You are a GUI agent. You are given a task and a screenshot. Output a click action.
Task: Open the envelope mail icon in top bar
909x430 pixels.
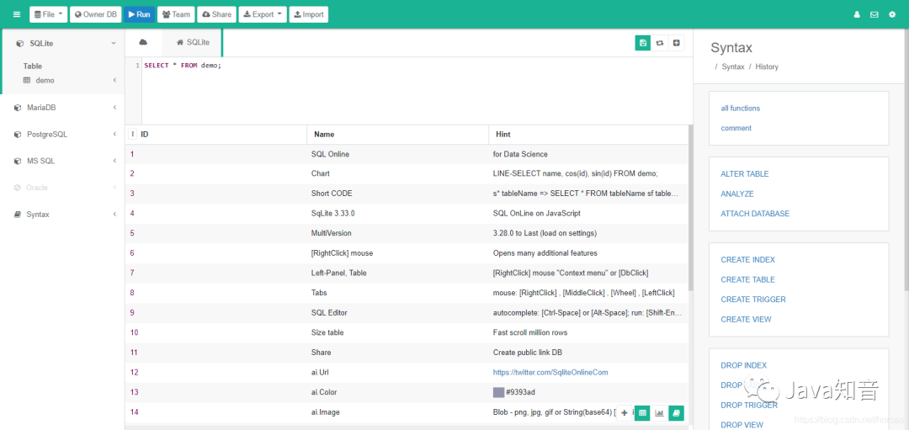[x=874, y=14]
